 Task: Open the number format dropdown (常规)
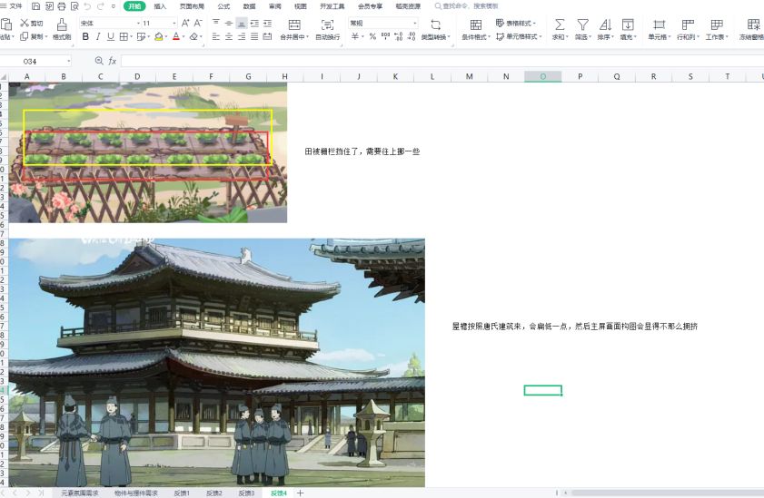click(383, 23)
